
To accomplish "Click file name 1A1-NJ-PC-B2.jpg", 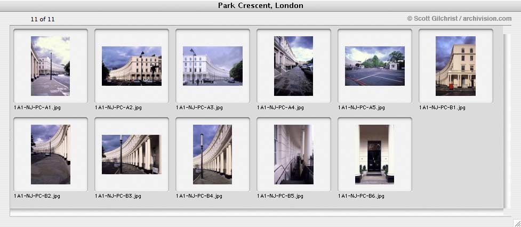I will [x=37, y=196].
